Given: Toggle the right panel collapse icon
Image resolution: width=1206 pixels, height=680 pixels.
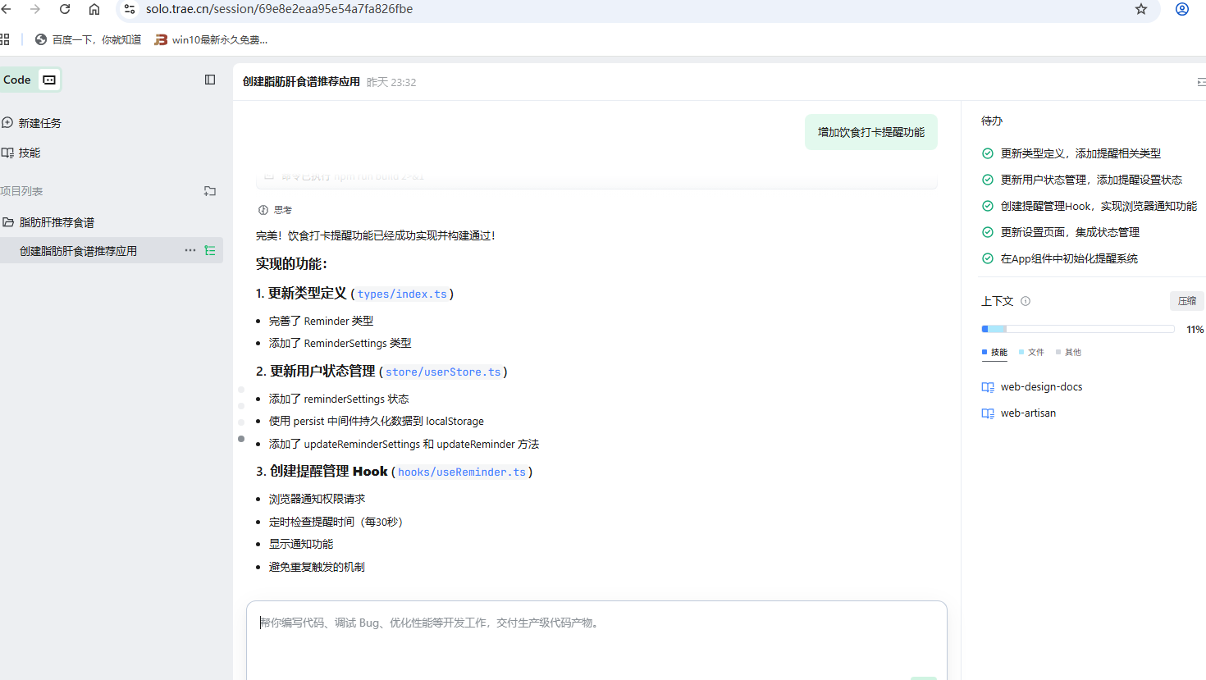Looking at the screenshot, I should point(1201,82).
